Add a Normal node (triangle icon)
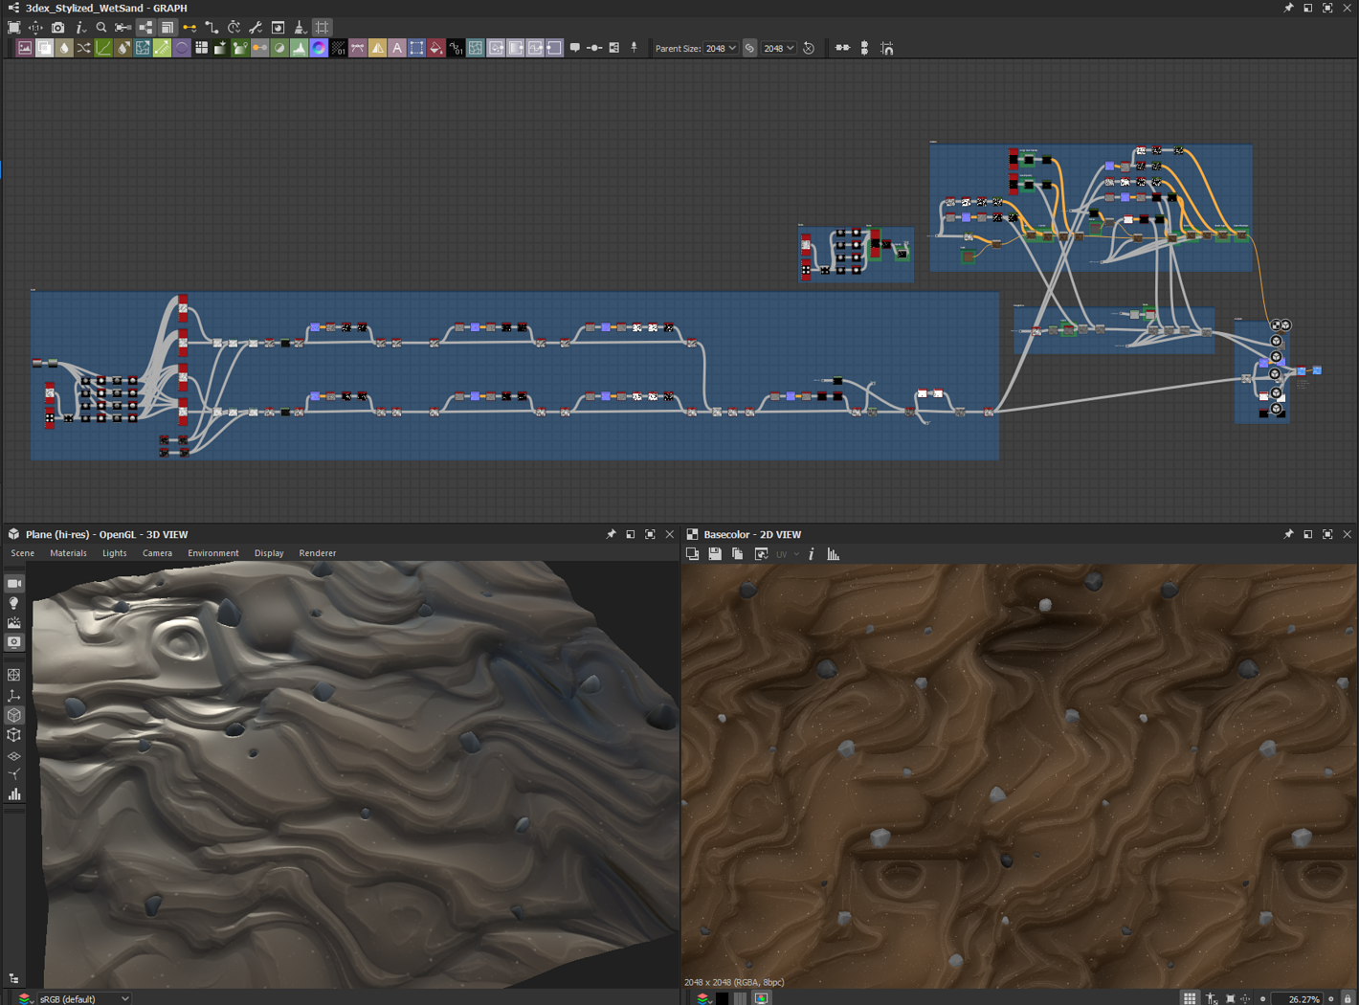This screenshot has width=1359, height=1005. (377, 48)
